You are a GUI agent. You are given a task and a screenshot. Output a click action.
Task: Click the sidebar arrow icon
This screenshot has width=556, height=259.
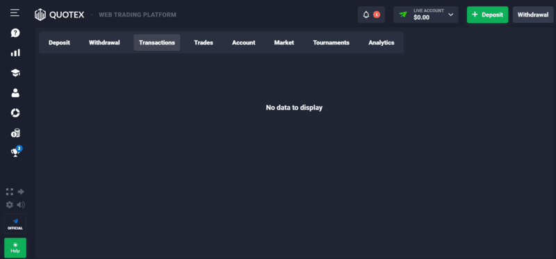tap(21, 192)
